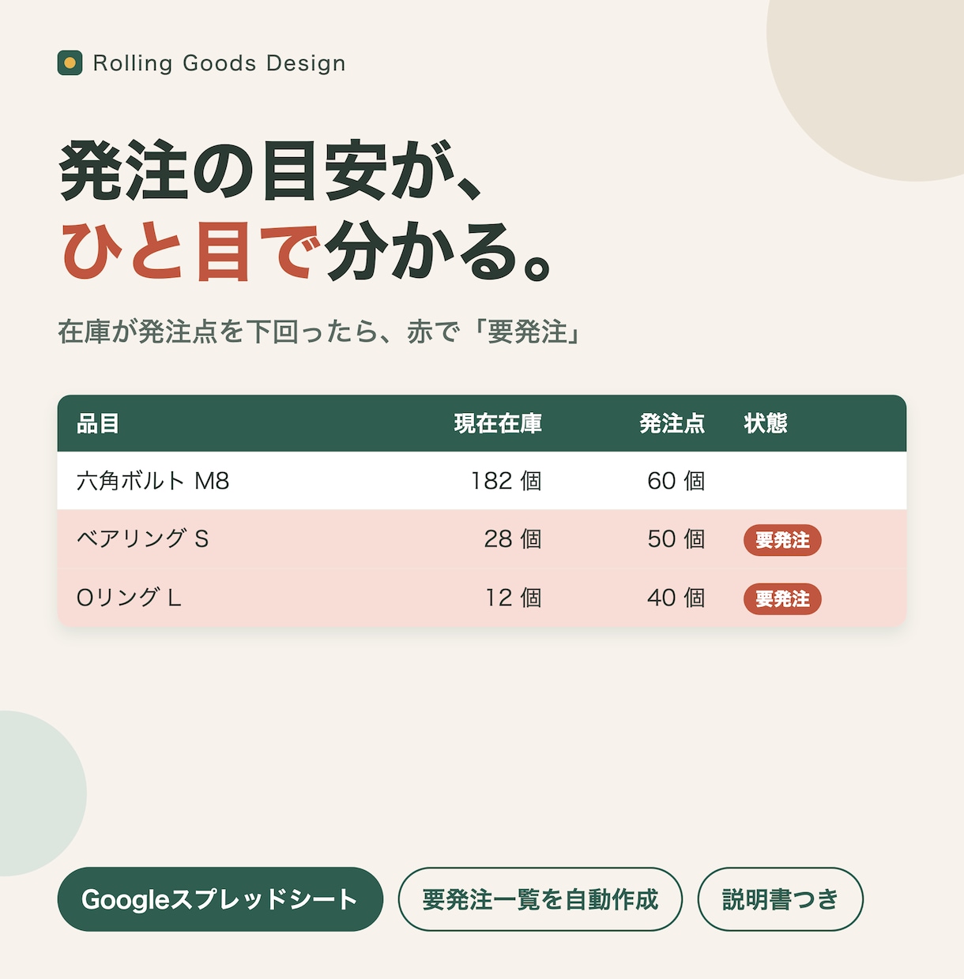Click the Rolling Goods Design brand name
Image resolution: width=964 pixels, height=979 pixels.
click(x=219, y=63)
